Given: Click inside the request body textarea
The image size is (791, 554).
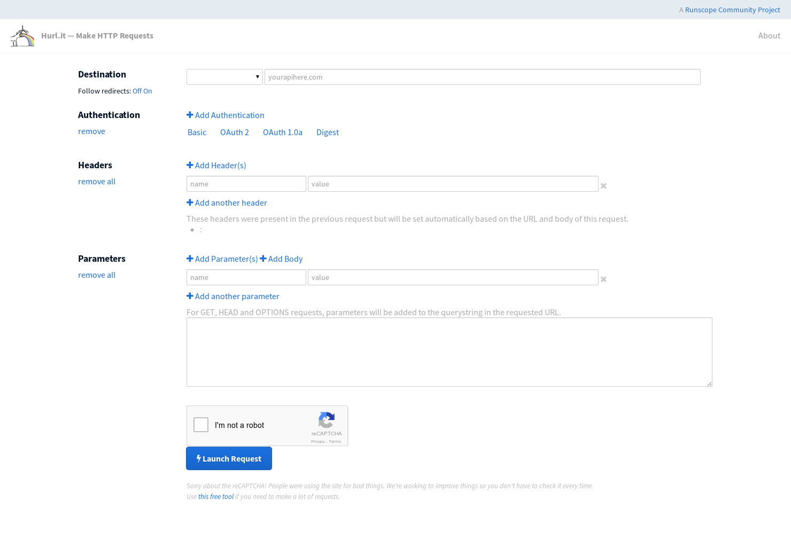Looking at the screenshot, I should click(449, 352).
